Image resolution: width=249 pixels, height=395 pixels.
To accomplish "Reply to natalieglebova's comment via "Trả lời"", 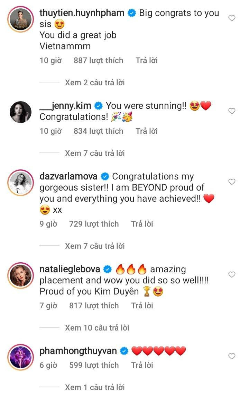I will click(x=142, y=306).
